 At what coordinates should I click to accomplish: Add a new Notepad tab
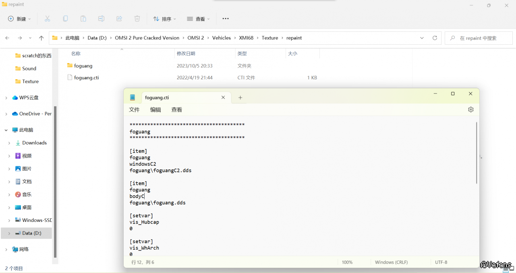click(240, 97)
